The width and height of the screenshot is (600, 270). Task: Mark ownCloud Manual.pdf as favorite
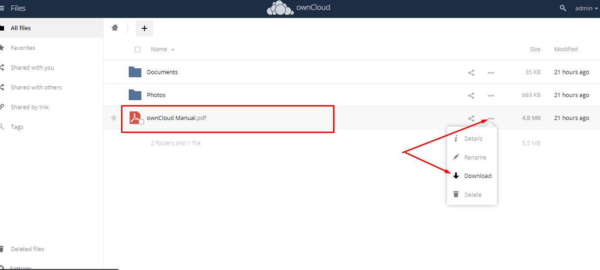tap(113, 118)
